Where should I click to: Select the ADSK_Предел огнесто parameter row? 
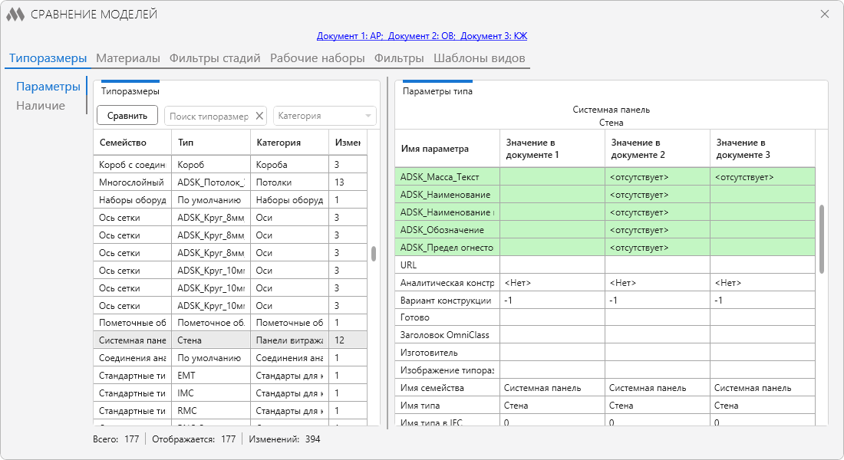coord(605,248)
